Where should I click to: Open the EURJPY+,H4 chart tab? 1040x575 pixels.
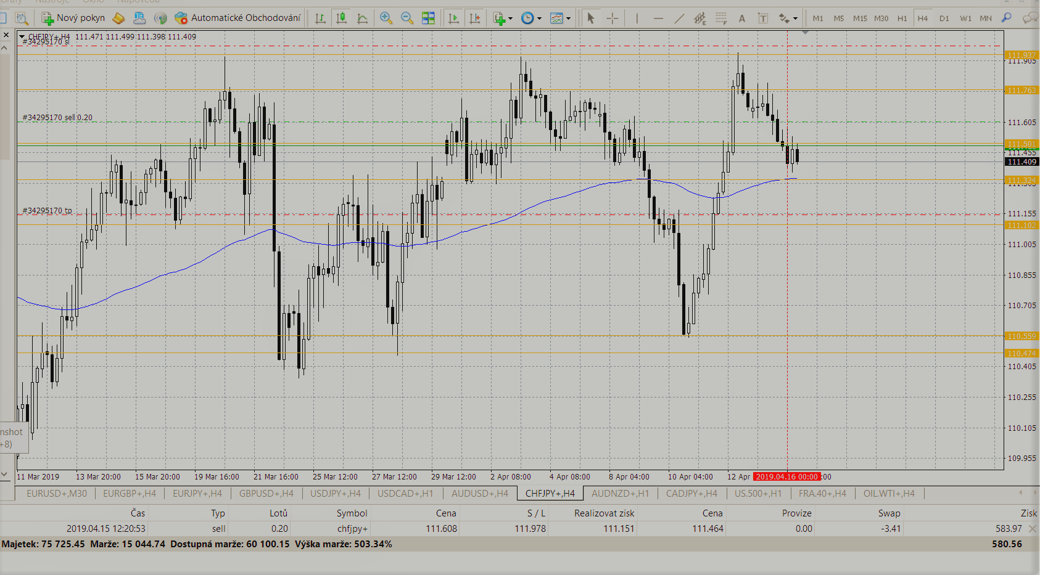pyautogui.click(x=197, y=493)
